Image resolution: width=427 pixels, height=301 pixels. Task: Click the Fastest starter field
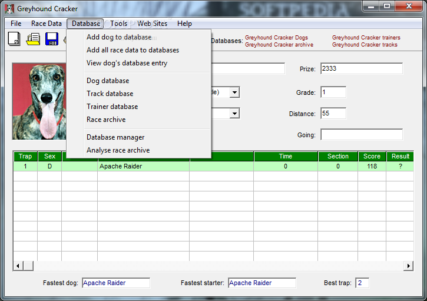tap(262, 283)
